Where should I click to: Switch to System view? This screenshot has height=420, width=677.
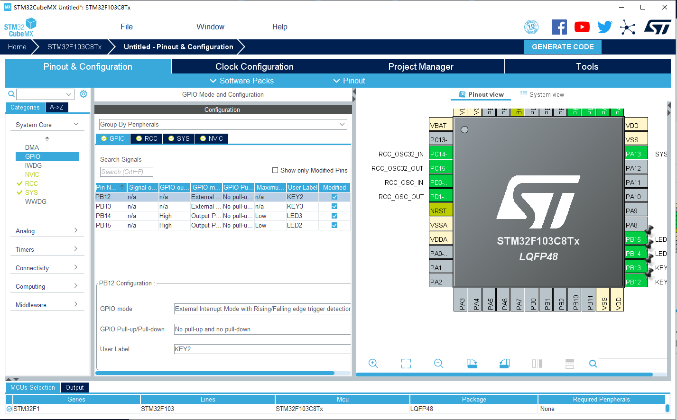pyautogui.click(x=542, y=94)
